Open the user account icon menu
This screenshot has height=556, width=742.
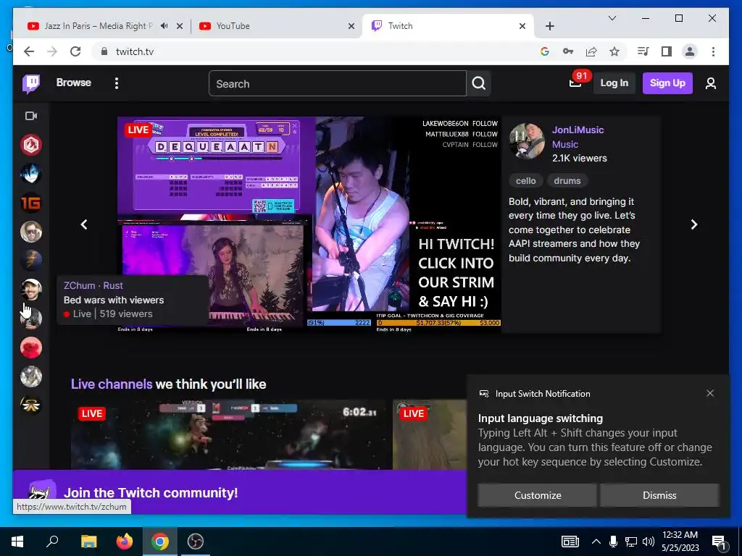tap(710, 83)
